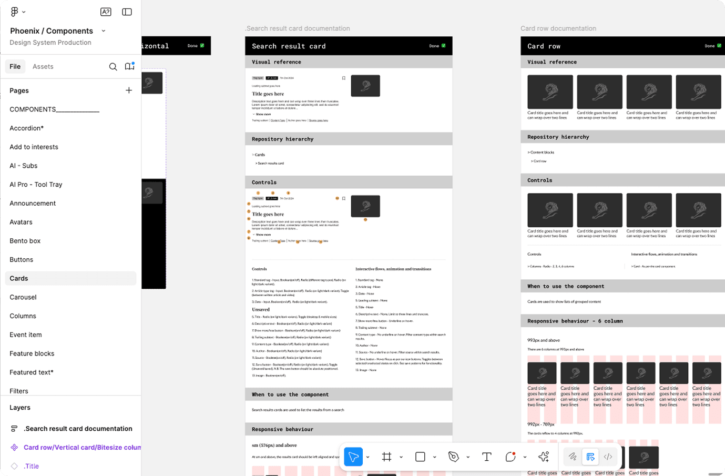
Task: Select the Rectangle shape tool
Action: (x=420, y=457)
